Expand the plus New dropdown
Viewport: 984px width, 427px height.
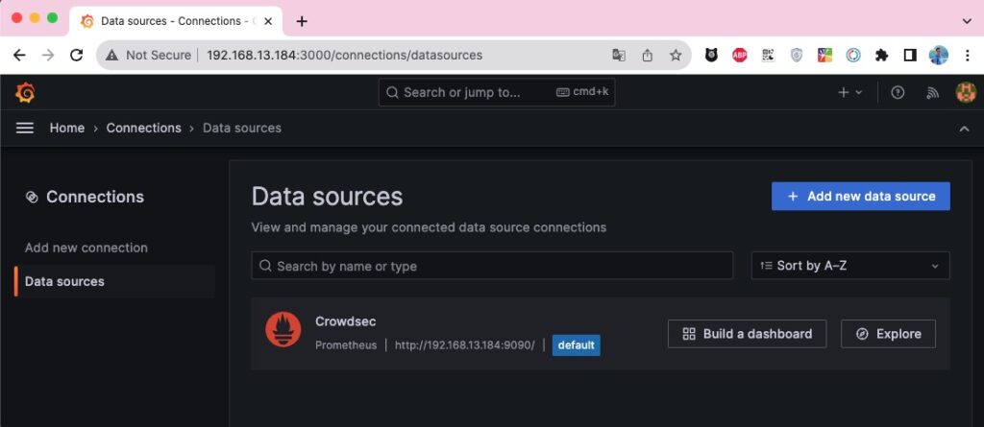[x=850, y=93]
